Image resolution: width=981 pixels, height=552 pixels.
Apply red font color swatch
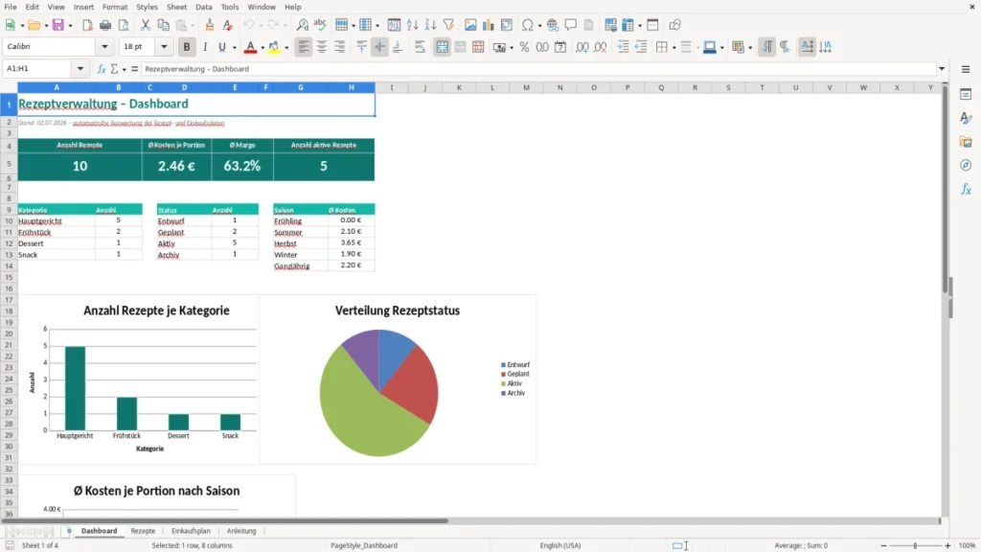[x=250, y=47]
